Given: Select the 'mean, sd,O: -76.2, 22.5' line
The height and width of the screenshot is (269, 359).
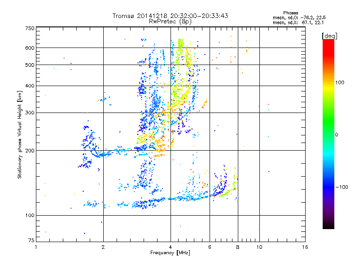Looking at the screenshot, I should coord(299,17).
